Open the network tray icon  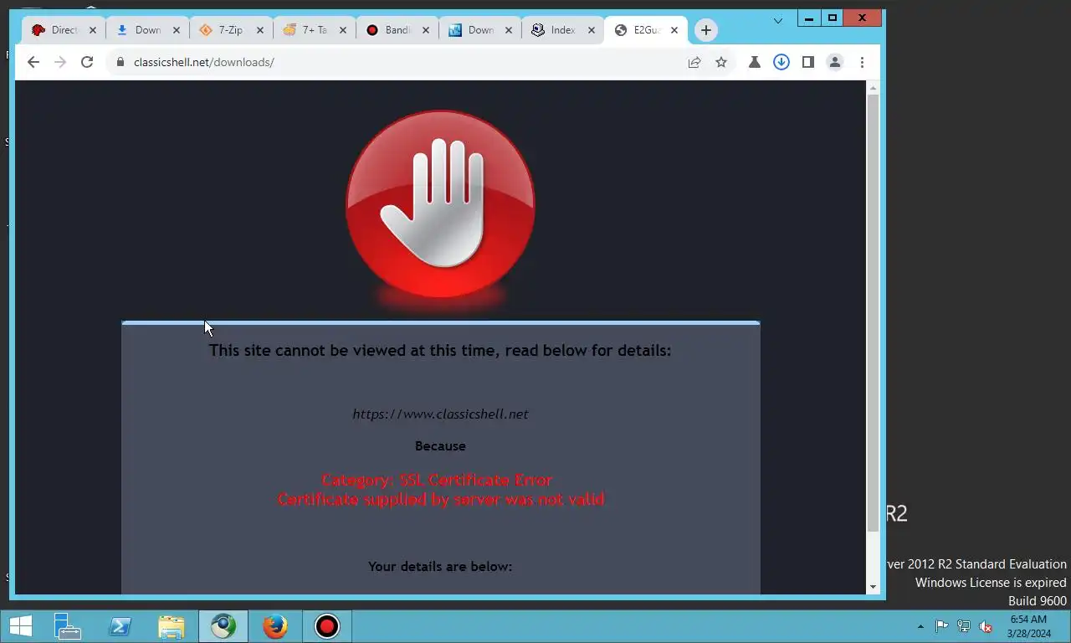pyautogui.click(x=964, y=626)
